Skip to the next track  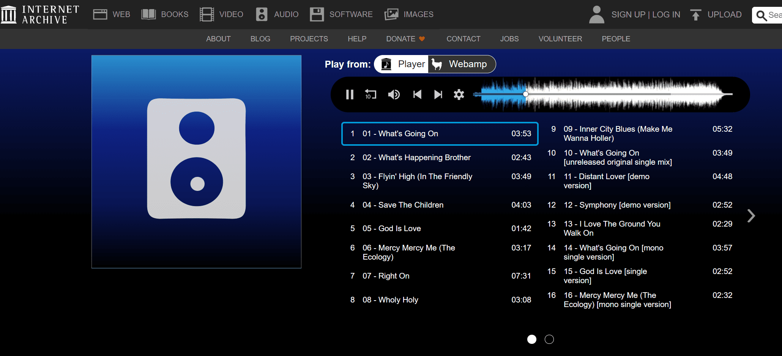tap(438, 94)
